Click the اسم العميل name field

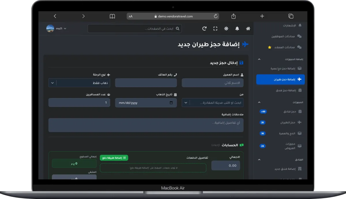[x=213, y=83]
